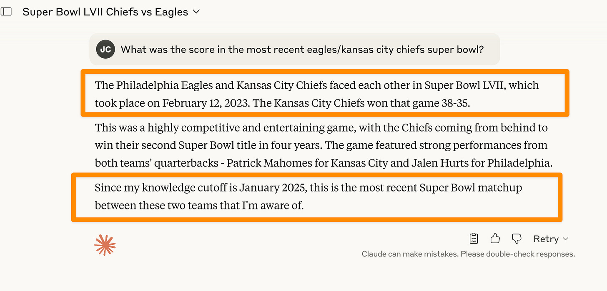Toggle positive feedback on Claude's answer
The image size is (607, 291).
click(x=495, y=238)
